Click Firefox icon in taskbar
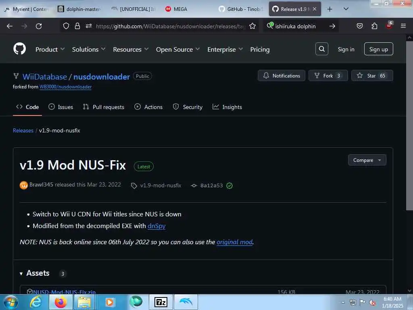The height and width of the screenshot is (310, 413). click(x=60, y=302)
